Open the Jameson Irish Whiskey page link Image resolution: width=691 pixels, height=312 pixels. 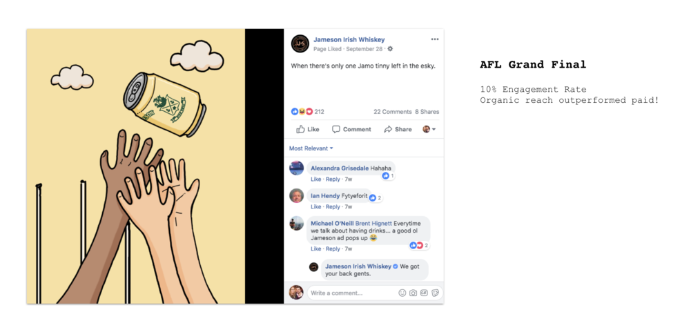[349, 39]
